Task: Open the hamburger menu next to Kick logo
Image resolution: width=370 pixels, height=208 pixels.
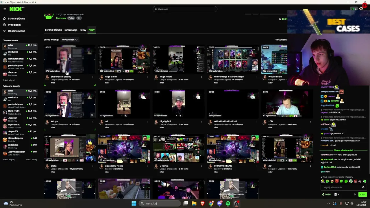Action: (x=5, y=9)
